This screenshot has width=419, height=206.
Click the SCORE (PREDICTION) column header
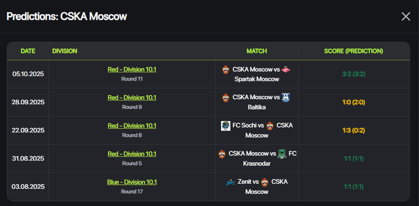[353, 51]
